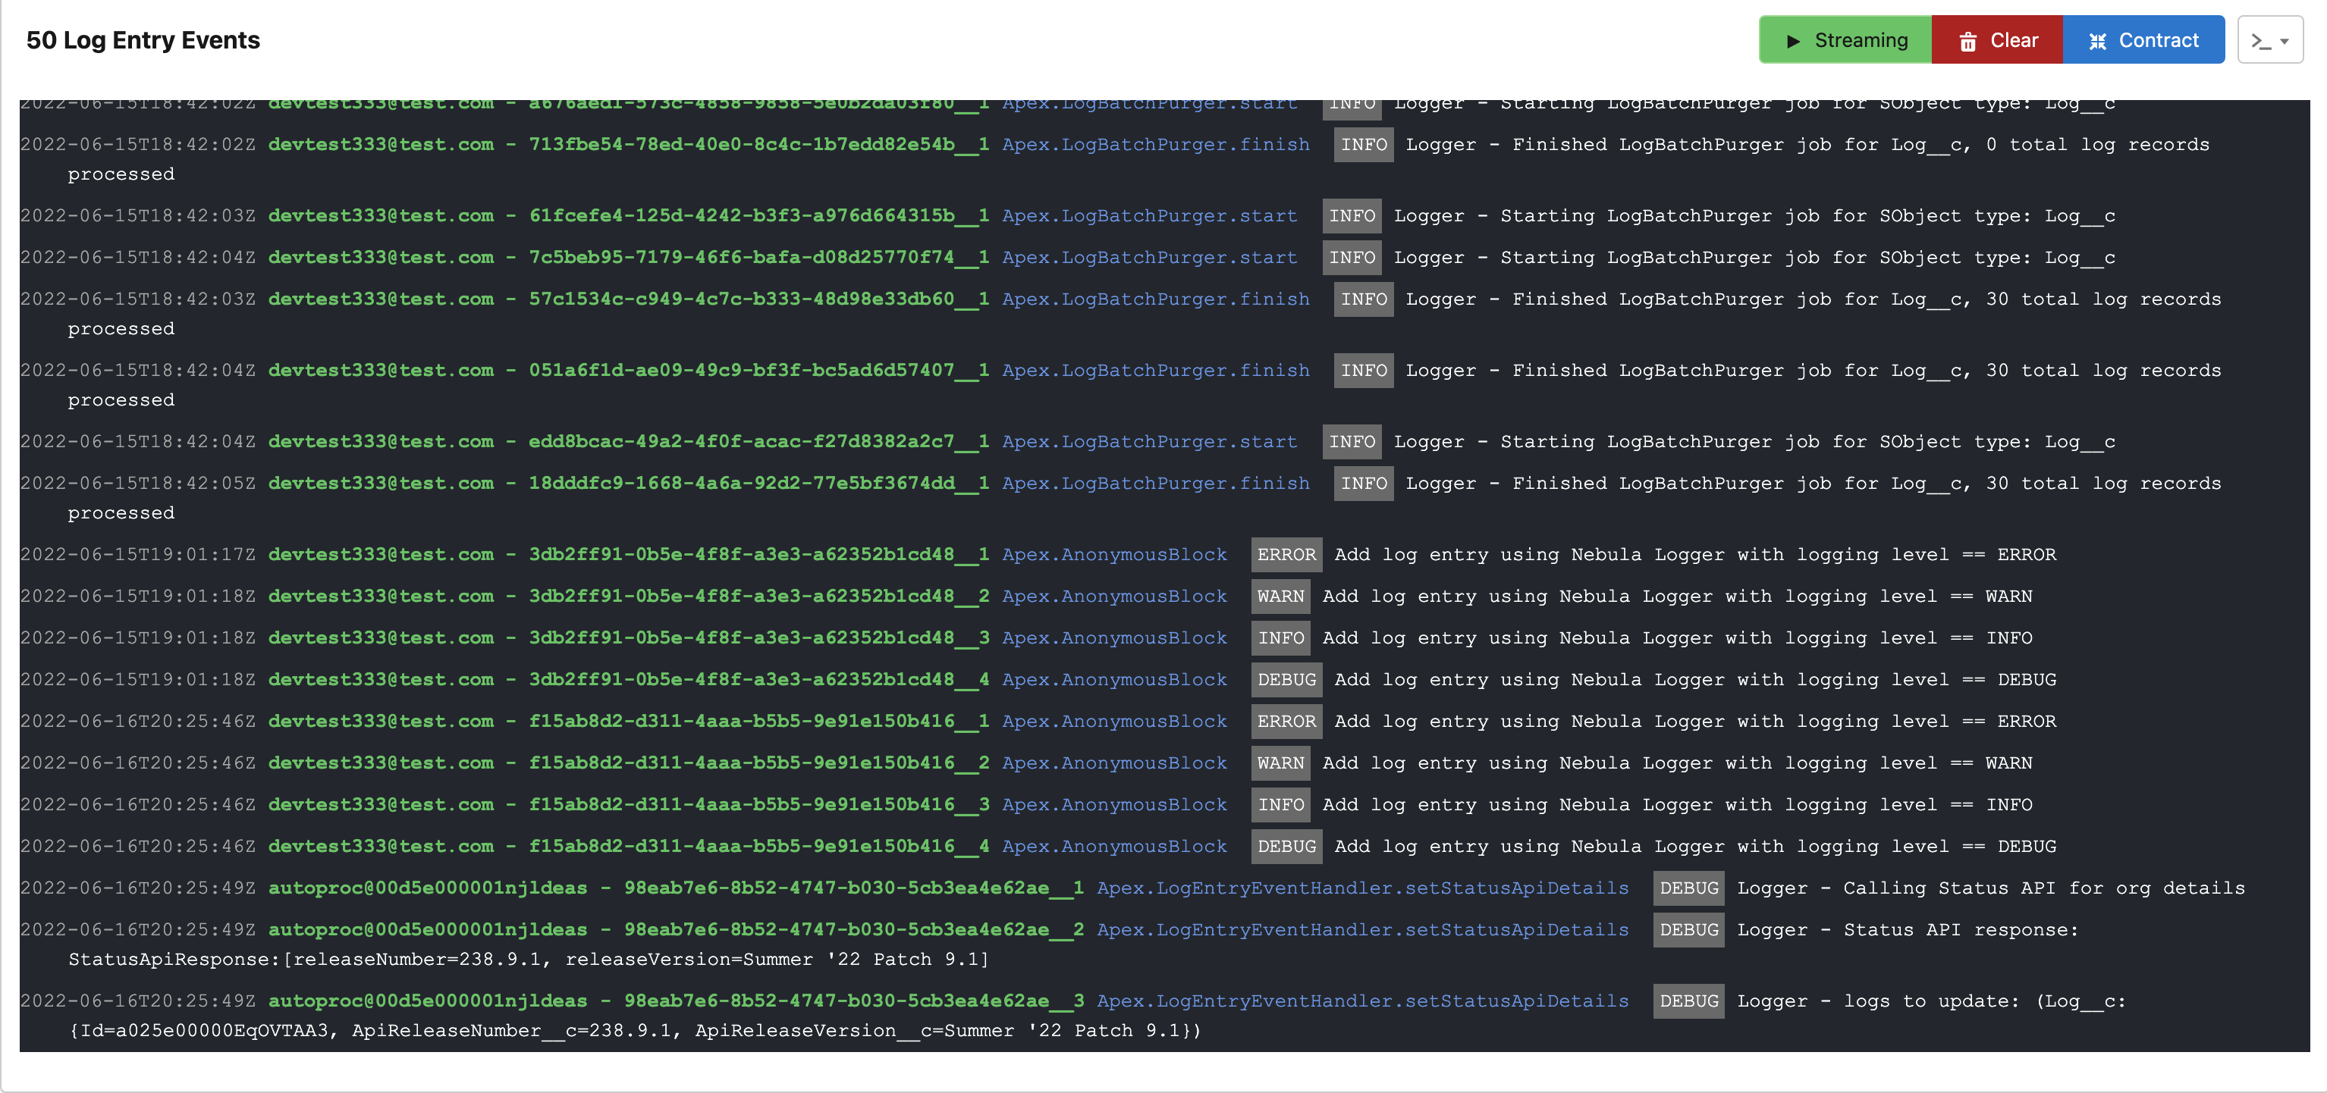Click Apex.LogBatchPurger.finish on 713fbe54 line
Image resolution: width=2327 pixels, height=1093 pixels.
click(1154, 145)
